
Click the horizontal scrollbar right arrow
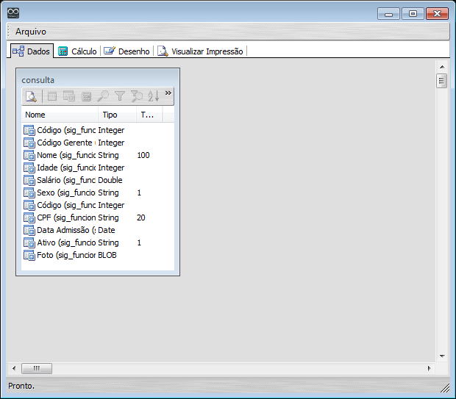[430, 367]
